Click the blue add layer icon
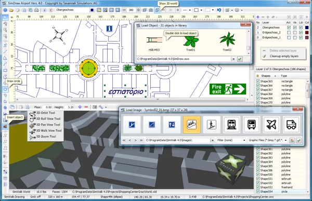The width and height of the screenshot is (312, 201). click(x=258, y=17)
